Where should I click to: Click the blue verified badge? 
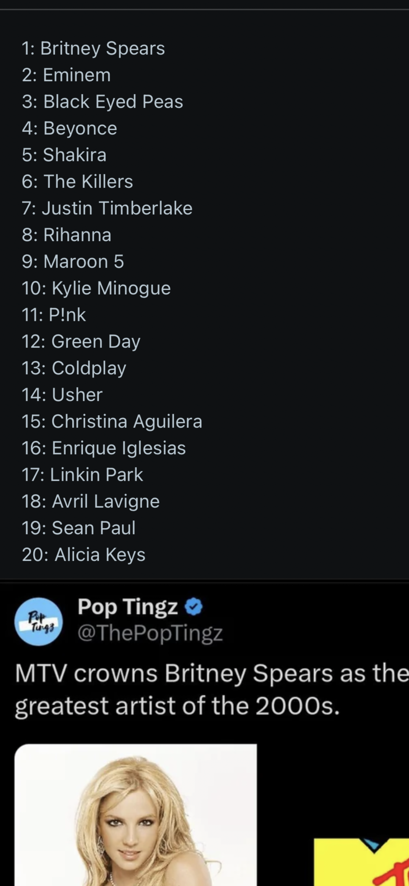pyautogui.click(x=193, y=607)
